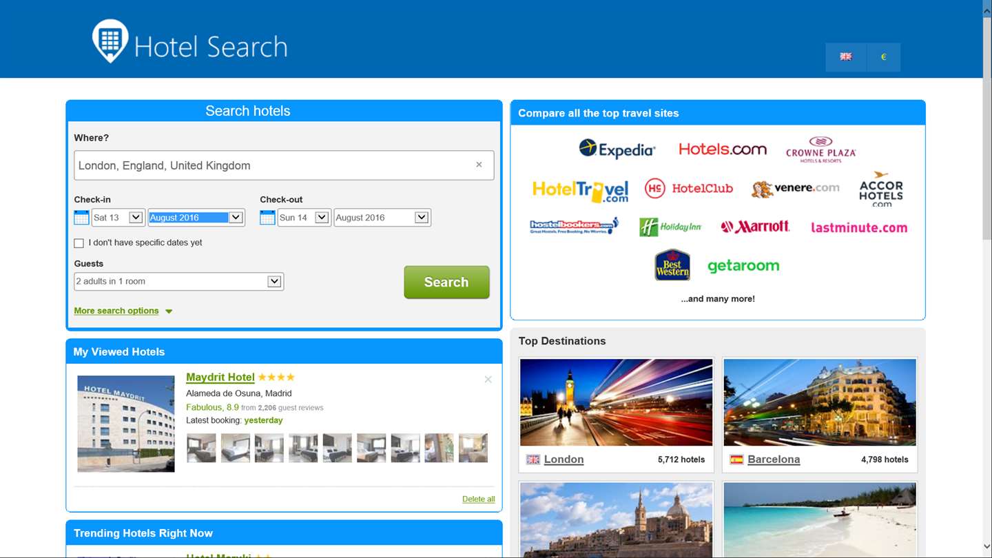Click the Accor Hotels logo

pyautogui.click(x=881, y=189)
